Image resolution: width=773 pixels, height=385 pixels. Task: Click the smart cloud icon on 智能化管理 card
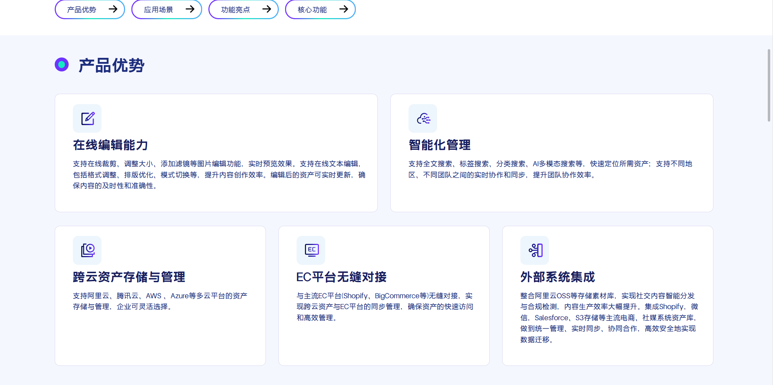(x=423, y=118)
